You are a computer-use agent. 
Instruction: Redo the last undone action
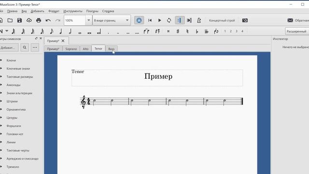pos(58,20)
